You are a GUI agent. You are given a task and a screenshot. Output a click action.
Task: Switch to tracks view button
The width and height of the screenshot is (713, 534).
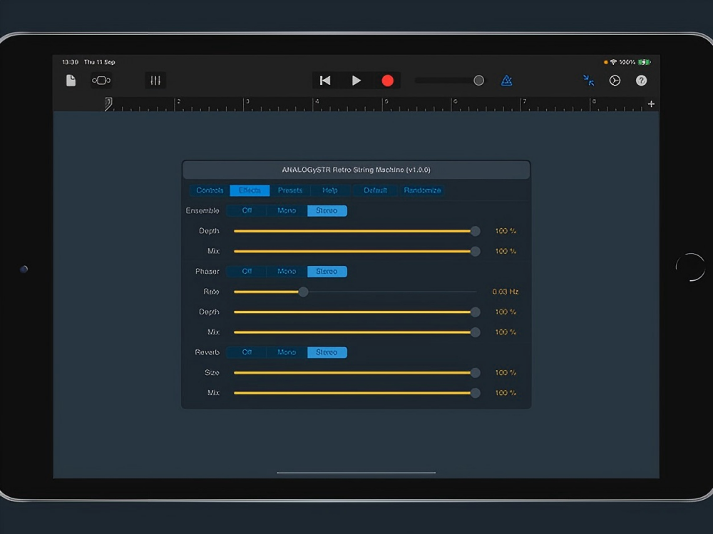click(x=101, y=81)
